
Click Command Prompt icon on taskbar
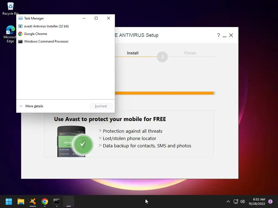click(56, 201)
